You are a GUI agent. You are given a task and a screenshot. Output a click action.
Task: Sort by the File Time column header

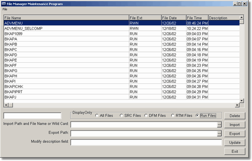coord(197,18)
